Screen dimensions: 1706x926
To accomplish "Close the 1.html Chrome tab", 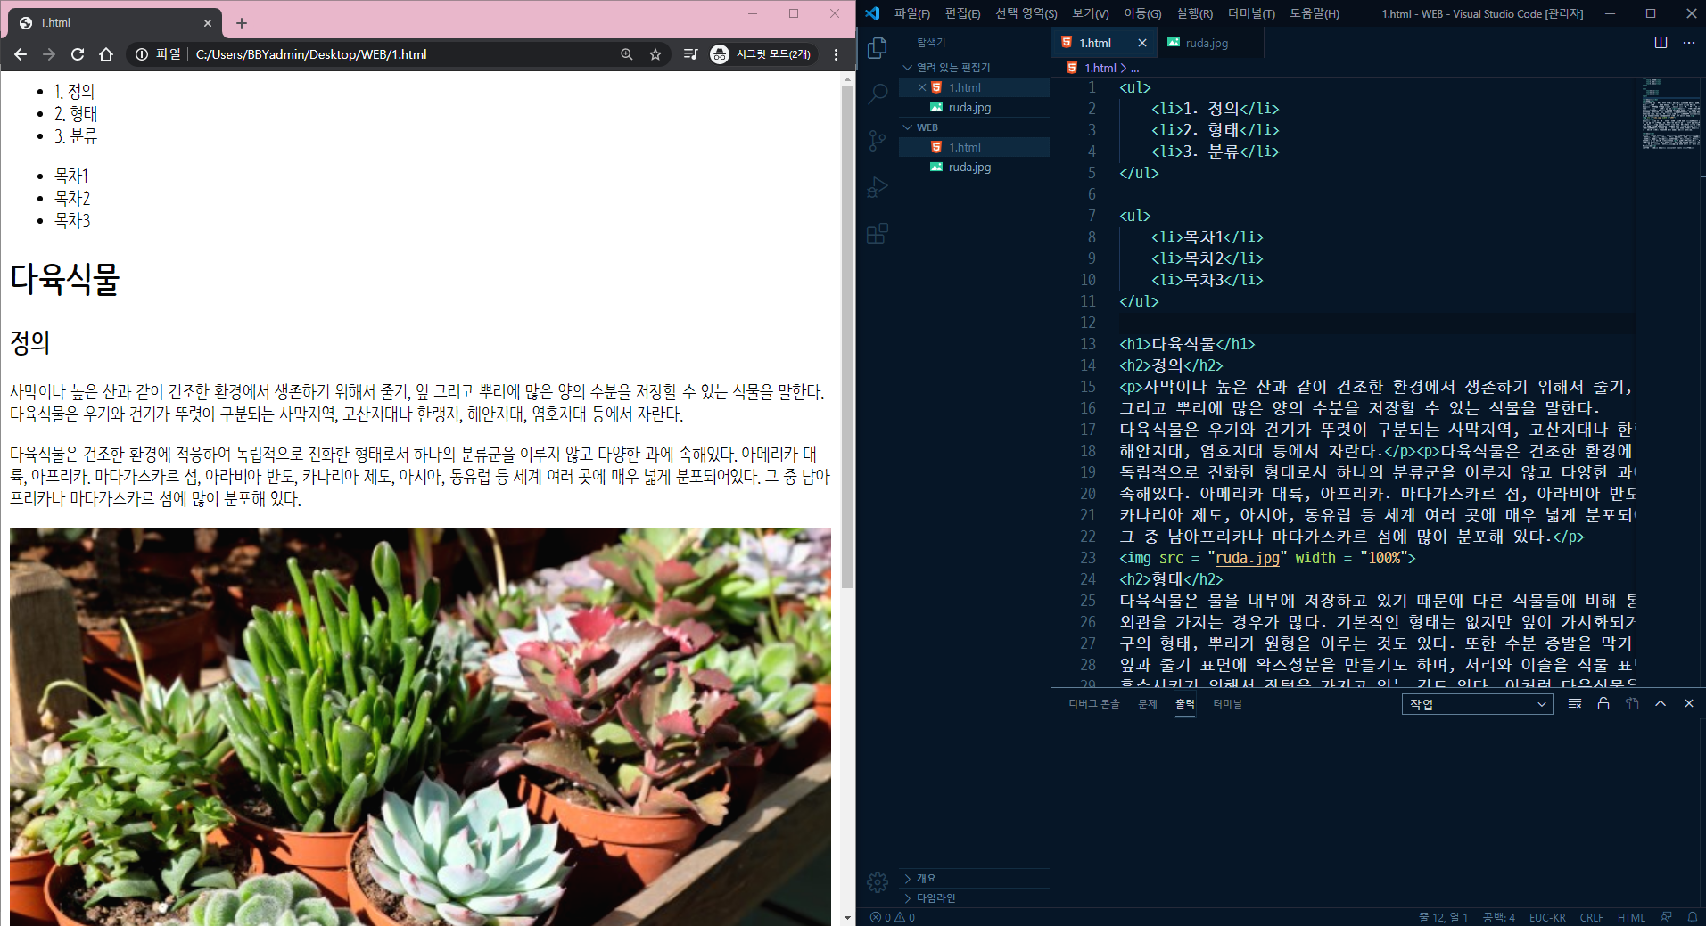I will pos(208,23).
